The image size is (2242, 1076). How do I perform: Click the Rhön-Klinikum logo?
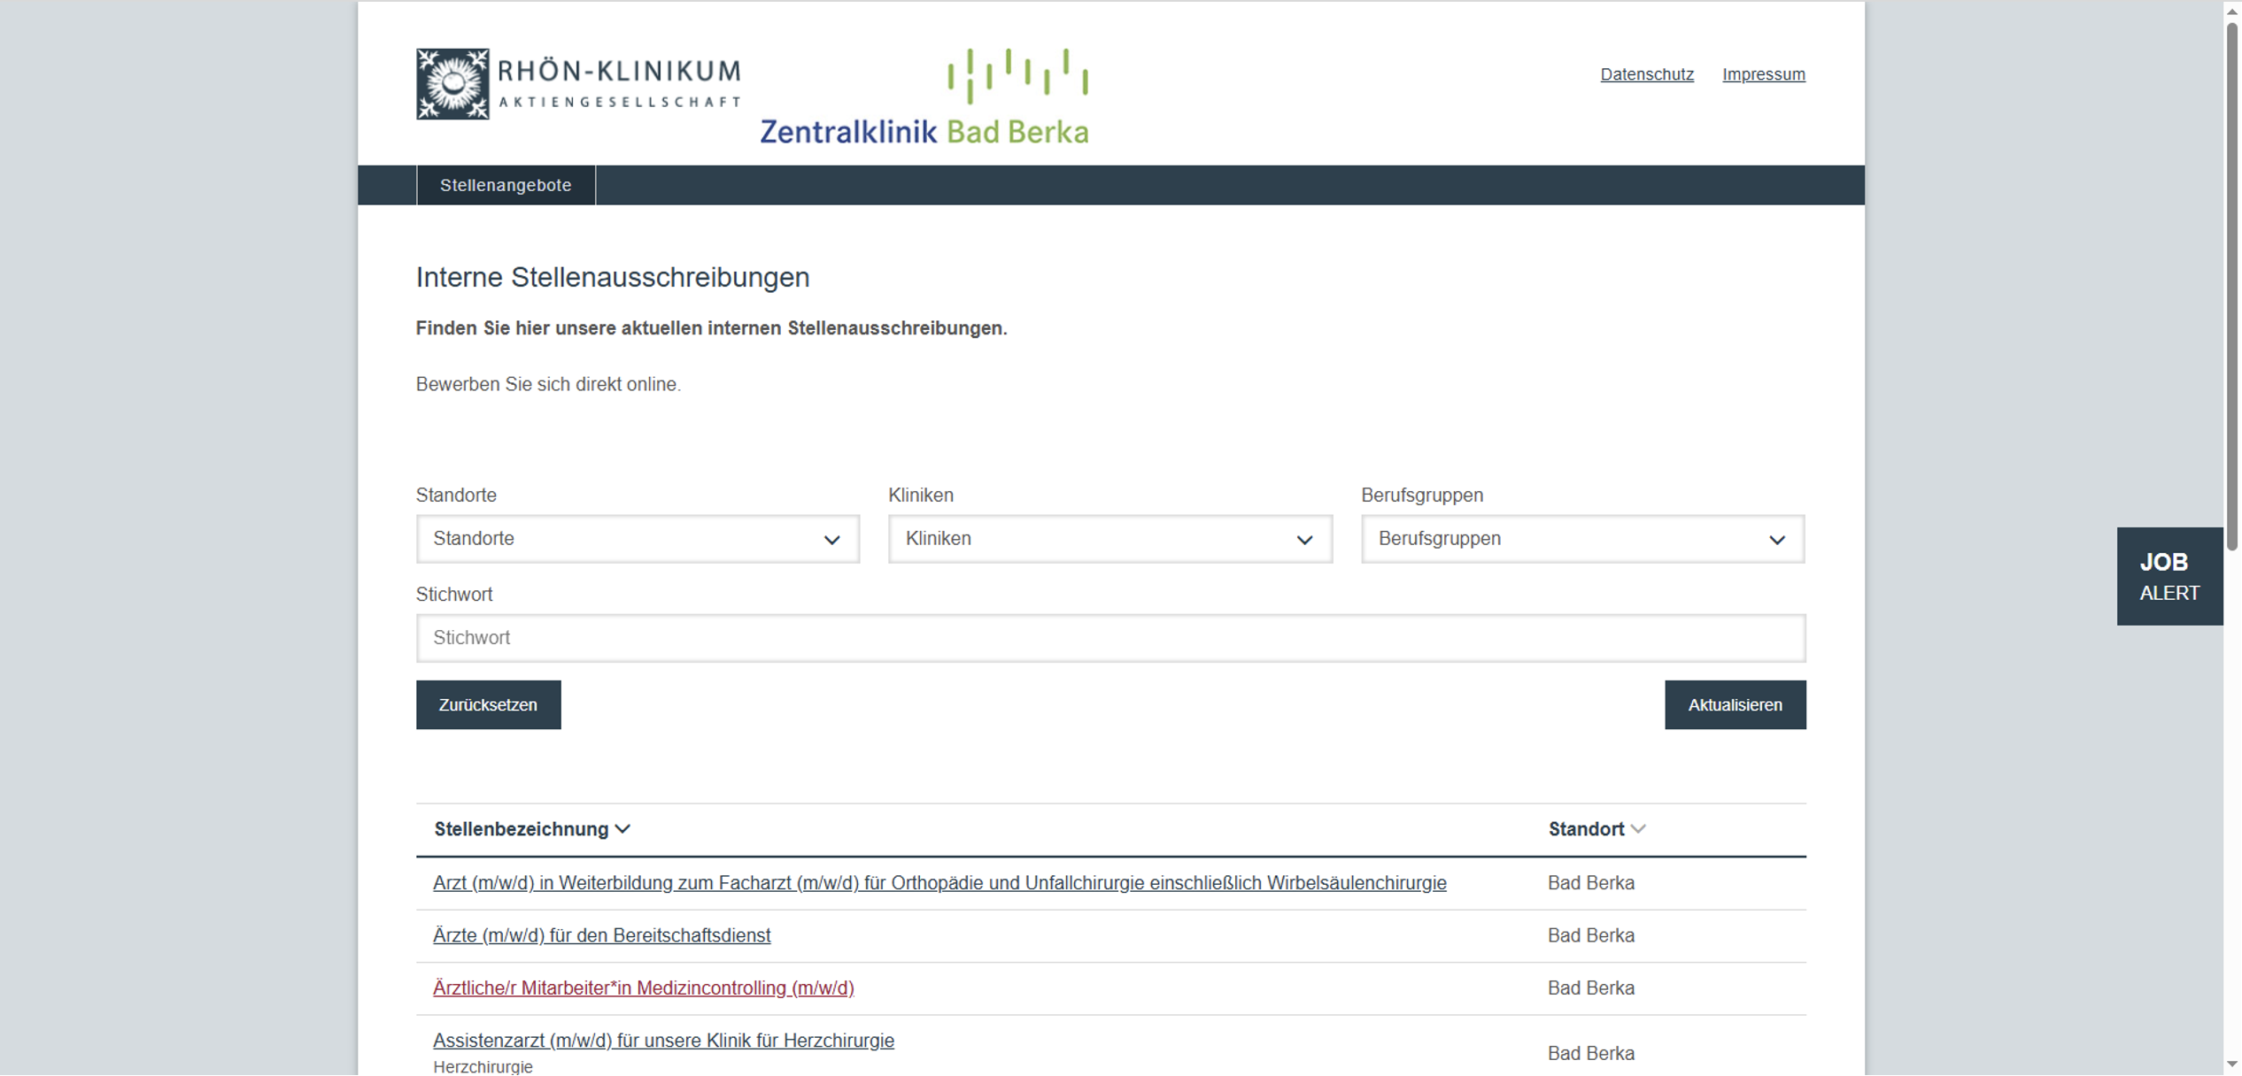coord(578,84)
